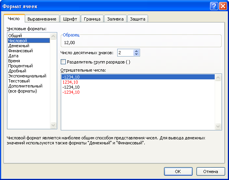The height and width of the screenshot is (180, 229).
Task: Select the Дополнительный format
Action: click(x=29, y=86)
